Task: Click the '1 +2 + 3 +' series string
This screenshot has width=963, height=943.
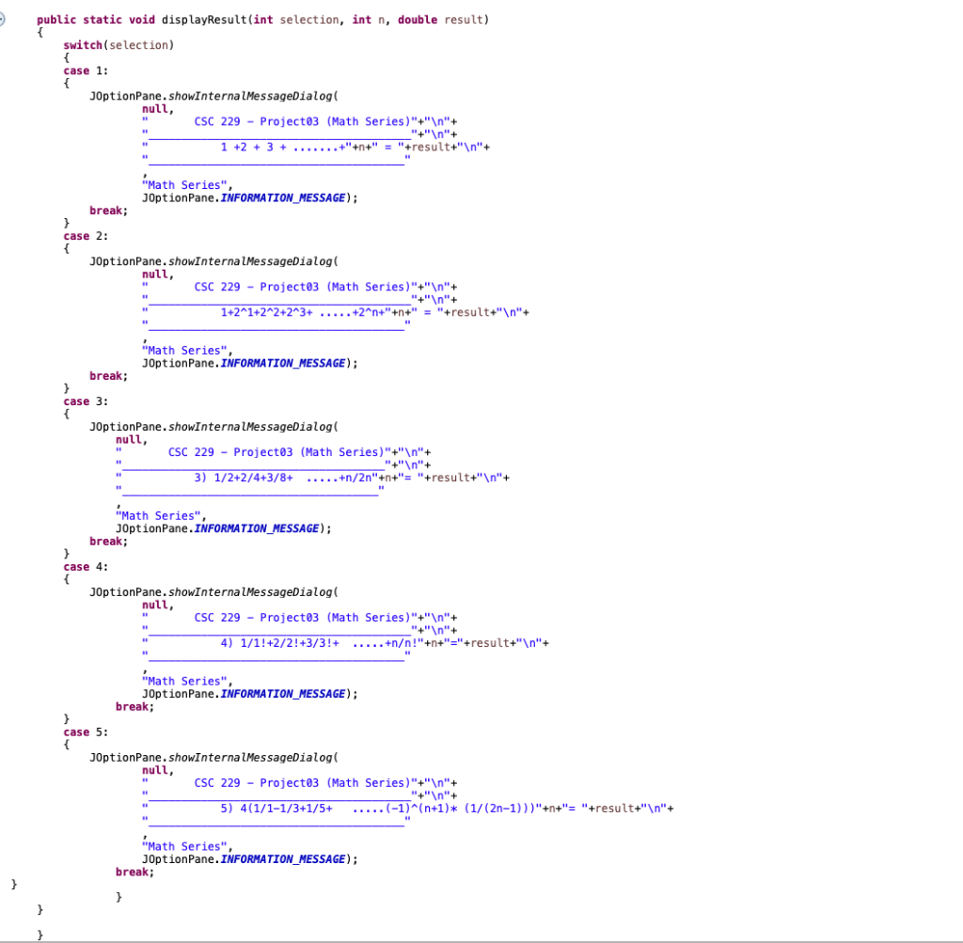Action: pos(254,148)
